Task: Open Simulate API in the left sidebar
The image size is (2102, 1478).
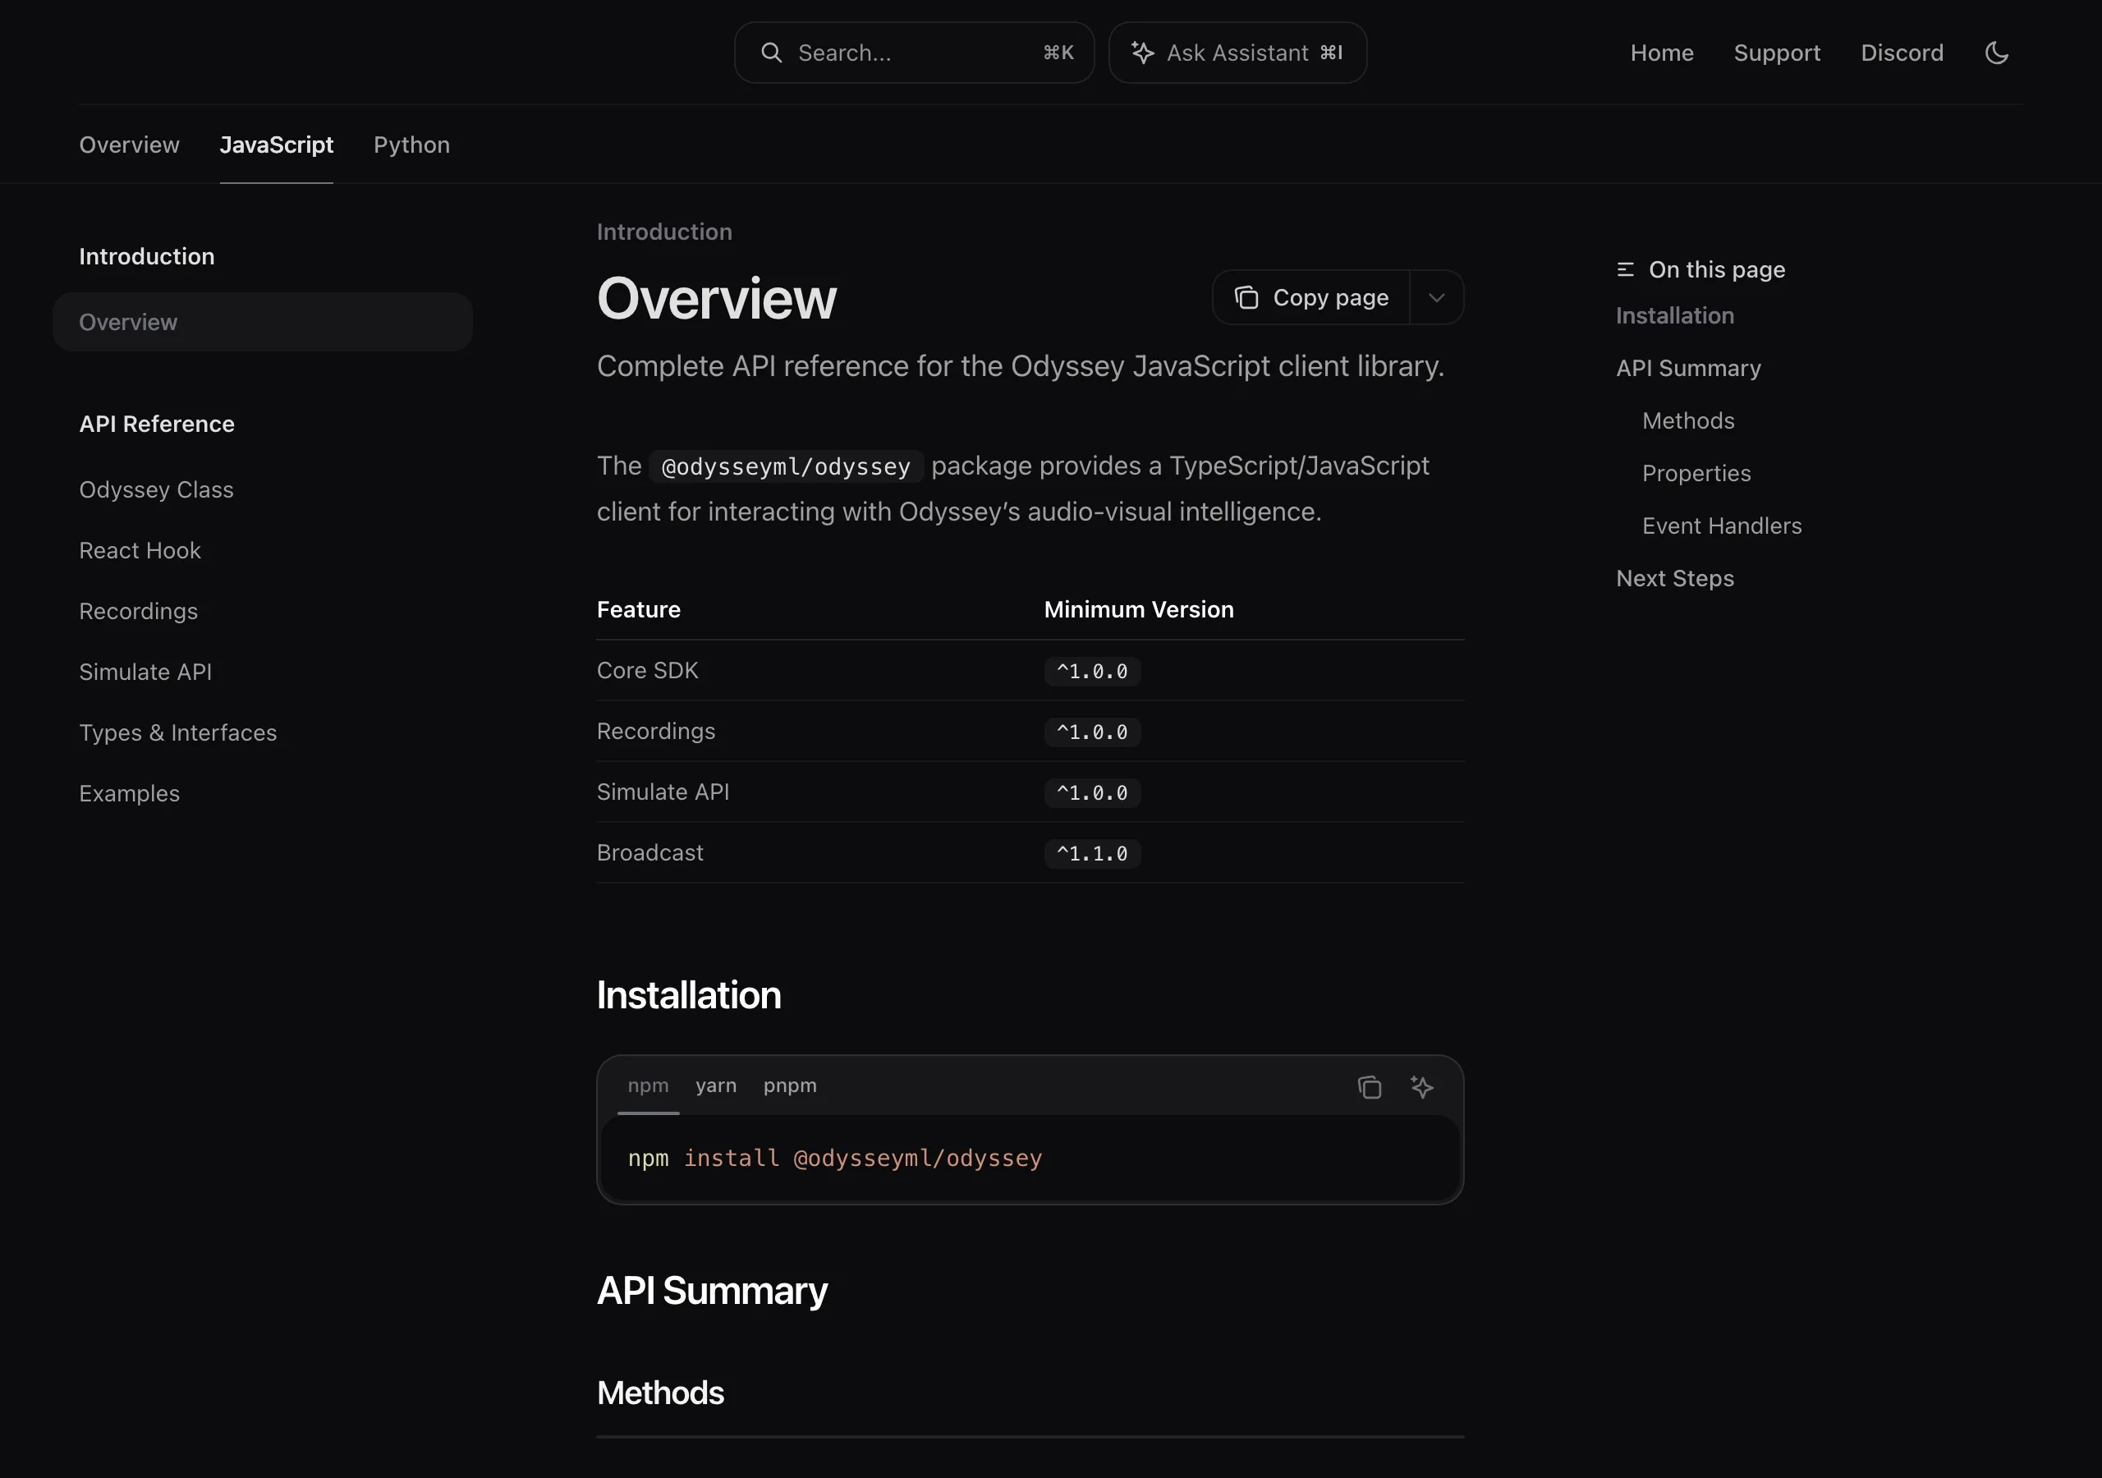Action: coord(145,672)
